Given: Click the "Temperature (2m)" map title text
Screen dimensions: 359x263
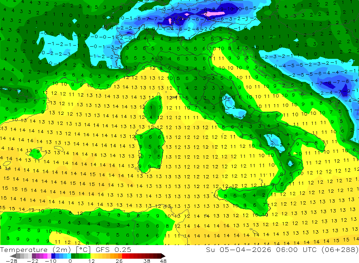Looking at the screenshot, I should click(36, 249).
